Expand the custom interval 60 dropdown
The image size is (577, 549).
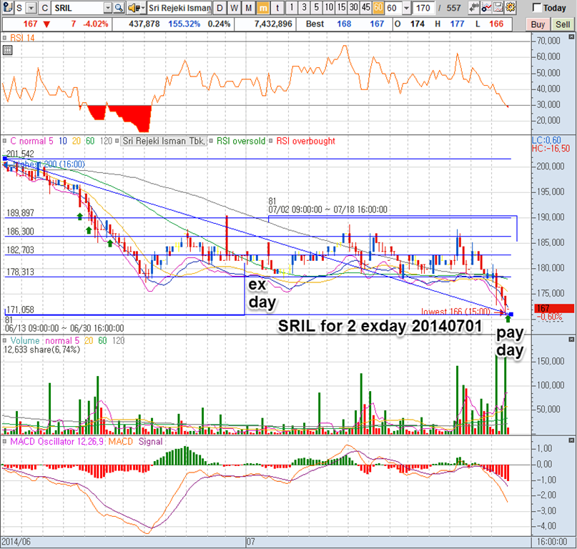coord(406,8)
